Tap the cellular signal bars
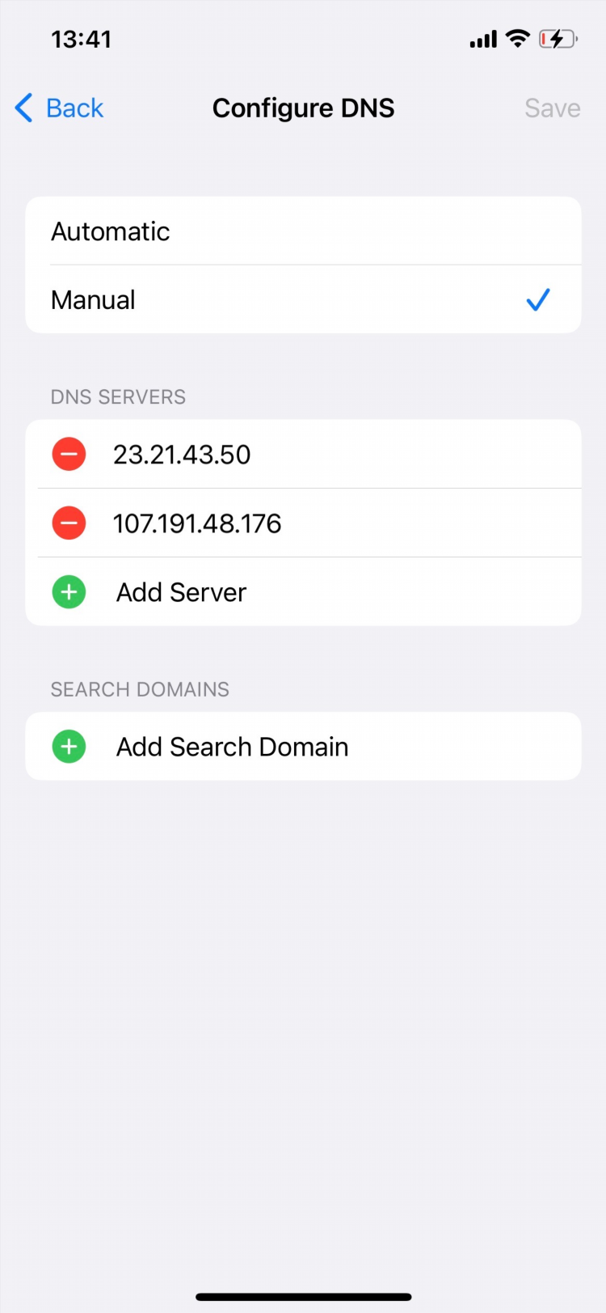The width and height of the screenshot is (606, 1313). [x=483, y=39]
